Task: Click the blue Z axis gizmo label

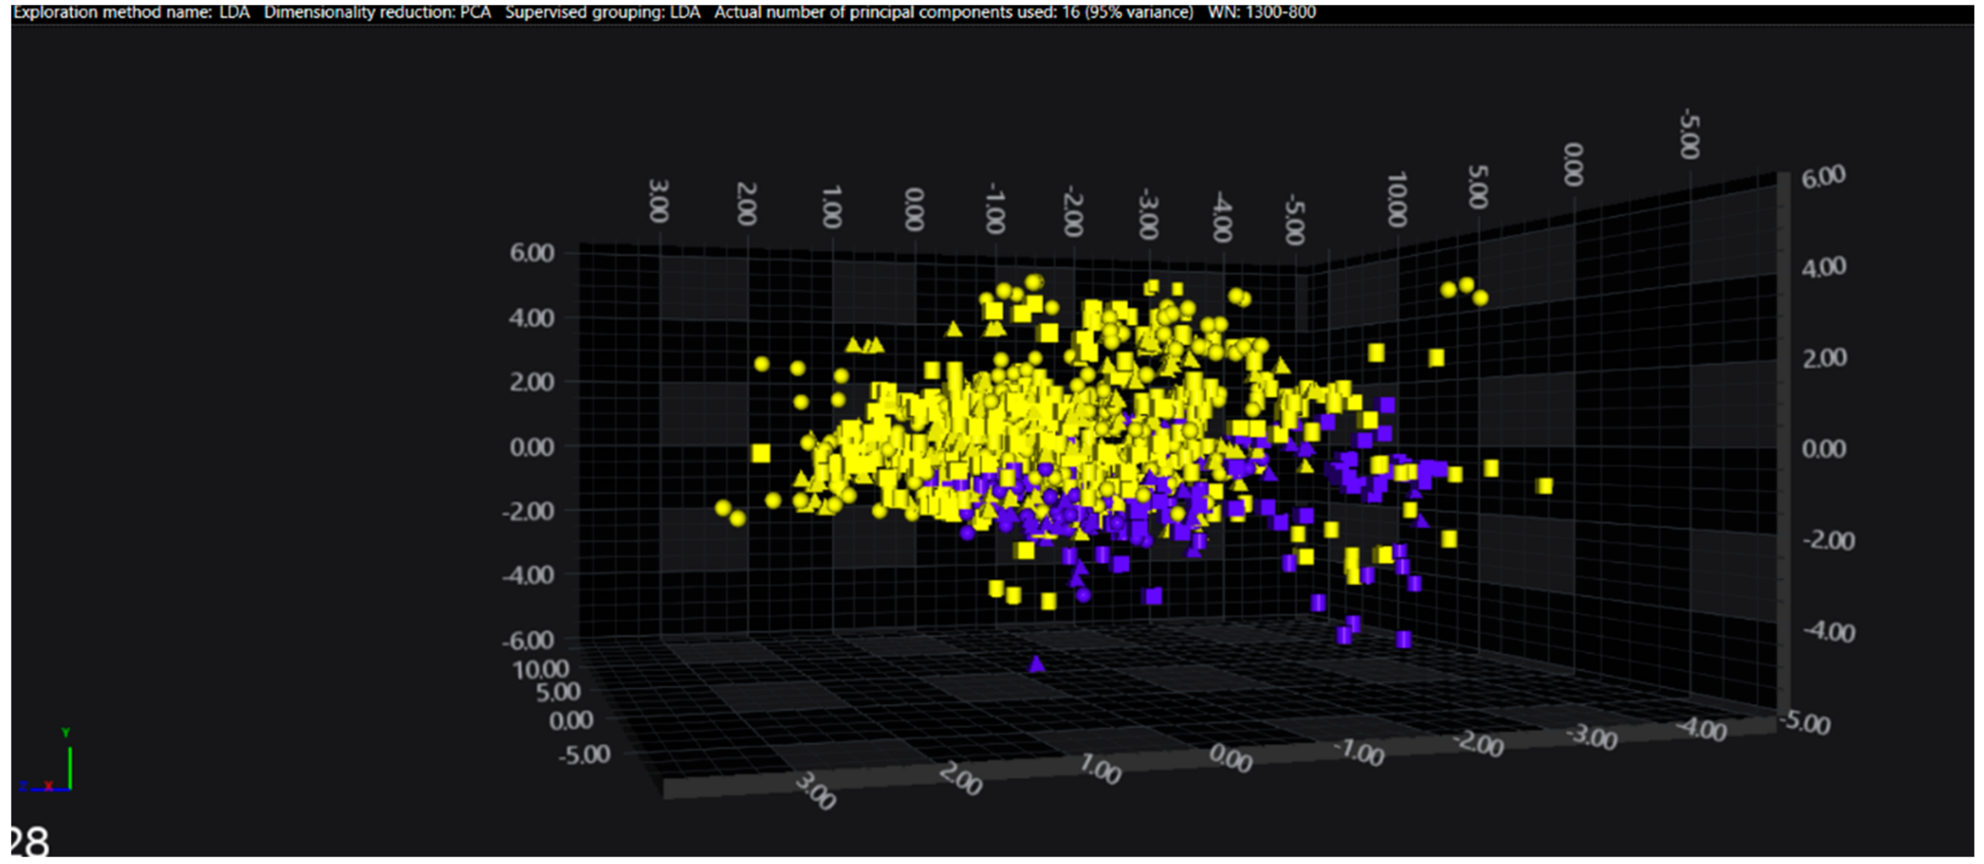Action: click(x=24, y=786)
